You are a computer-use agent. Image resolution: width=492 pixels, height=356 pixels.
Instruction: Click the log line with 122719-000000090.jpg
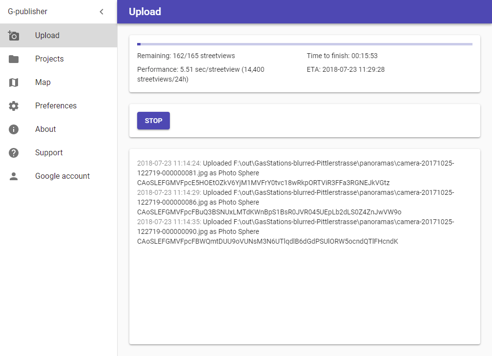point(198,231)
